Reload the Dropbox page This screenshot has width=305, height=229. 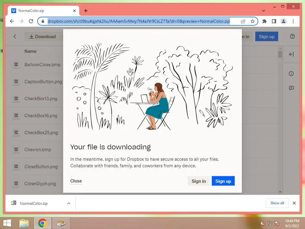point(31,21)
